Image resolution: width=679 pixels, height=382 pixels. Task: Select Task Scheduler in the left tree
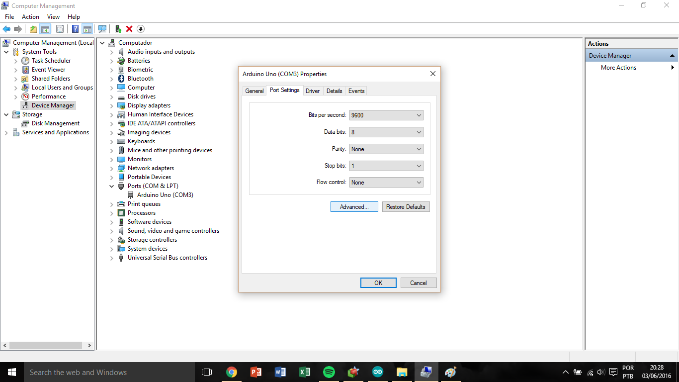(x=51, y=61)
